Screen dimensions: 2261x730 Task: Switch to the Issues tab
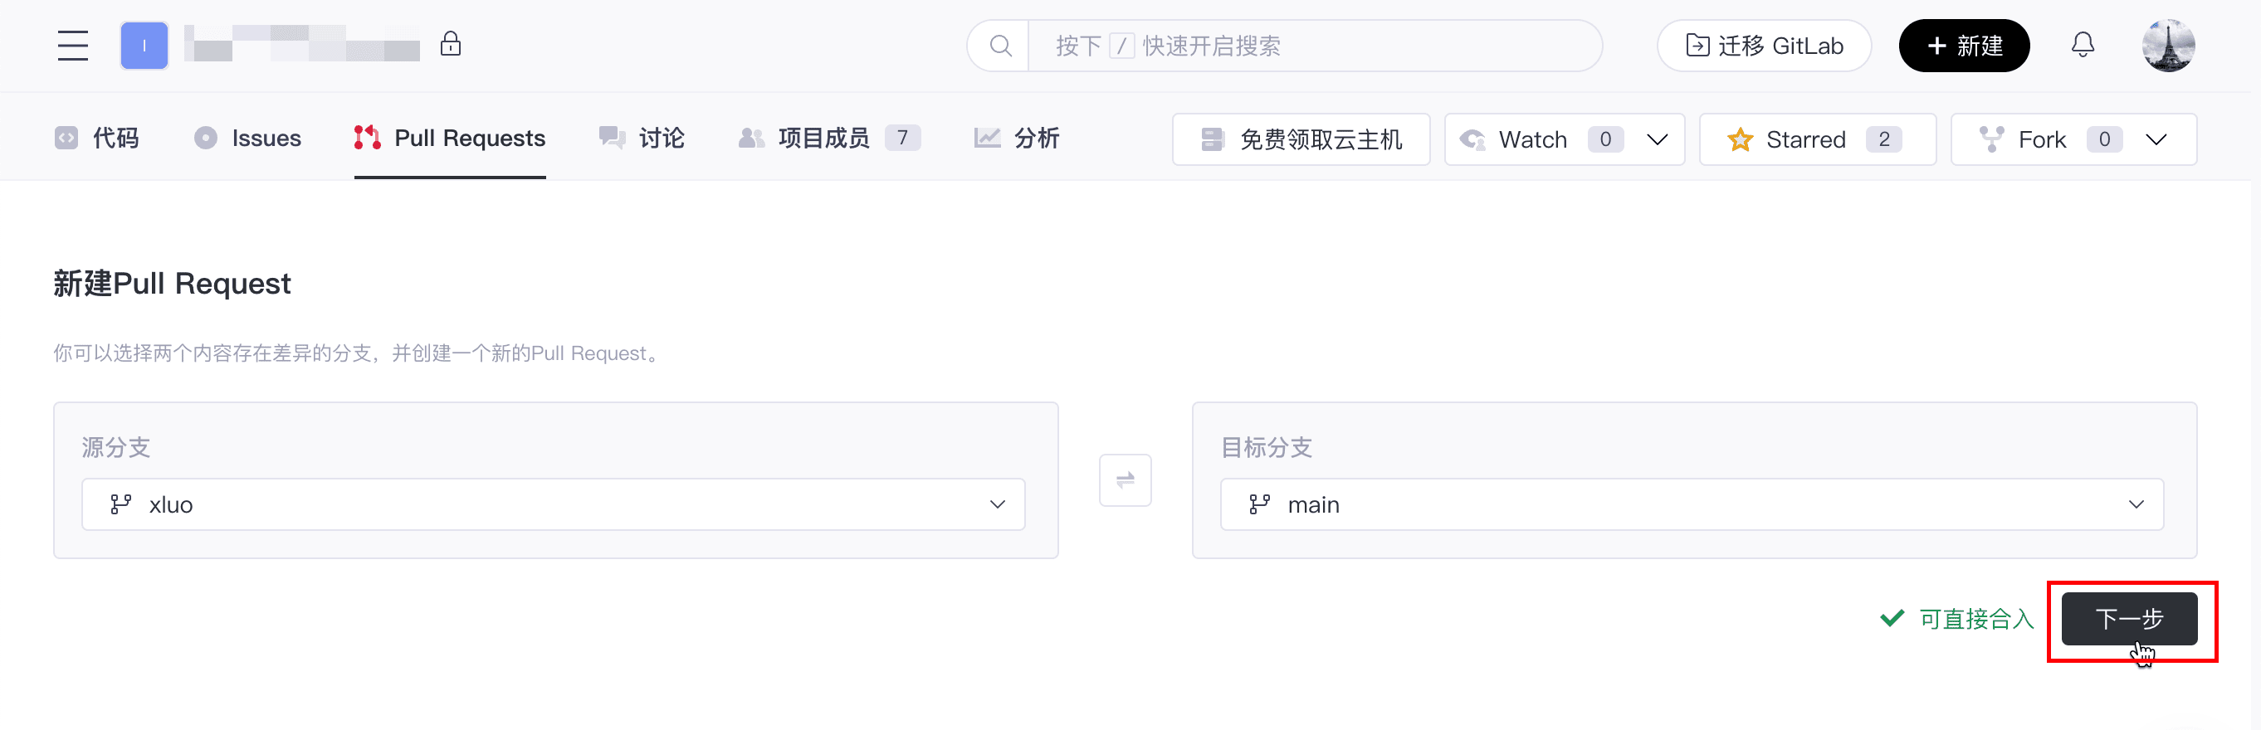248,139
